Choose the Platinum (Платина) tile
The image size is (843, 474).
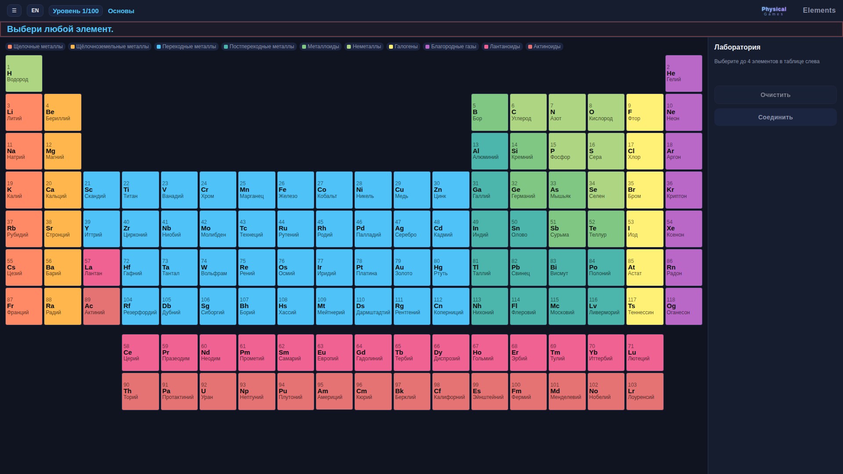[373, 268]
